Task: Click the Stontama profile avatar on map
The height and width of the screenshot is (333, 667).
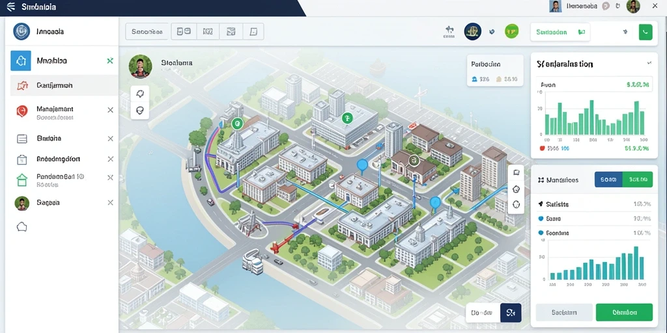Action: [141, 66]
